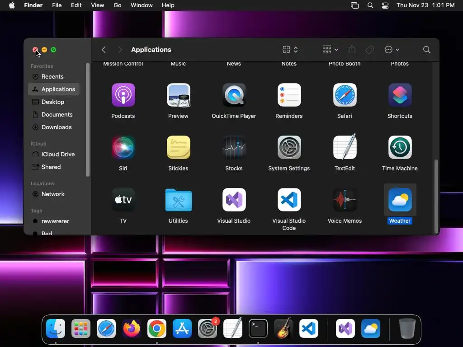
Task: Select Applications in the sidebar
Action: (54, 89)
